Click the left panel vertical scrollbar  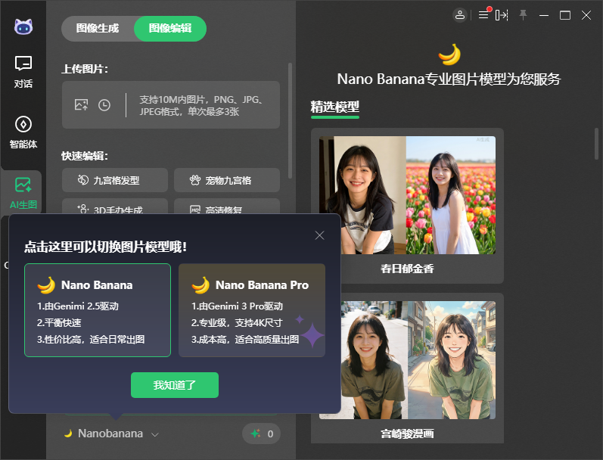290,121
